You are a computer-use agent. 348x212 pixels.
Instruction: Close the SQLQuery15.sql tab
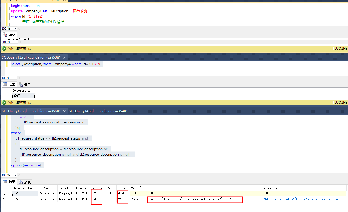click(64, 111)
